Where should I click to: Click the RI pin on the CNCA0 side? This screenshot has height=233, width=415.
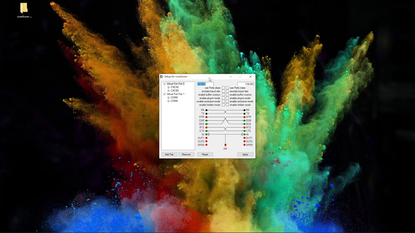(x=206, y=135)
